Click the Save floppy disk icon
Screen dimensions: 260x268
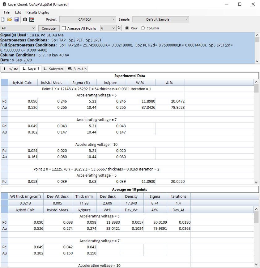pyautogui.click(x=16, y=19)
